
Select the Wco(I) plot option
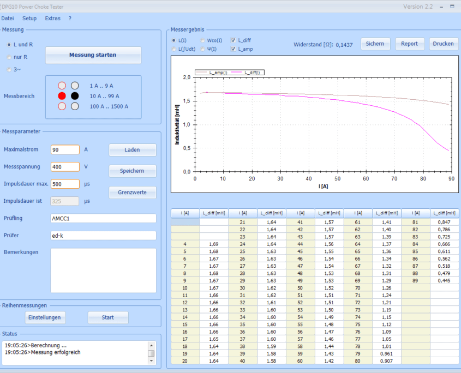pyautogui.click(x=203, y=40)
